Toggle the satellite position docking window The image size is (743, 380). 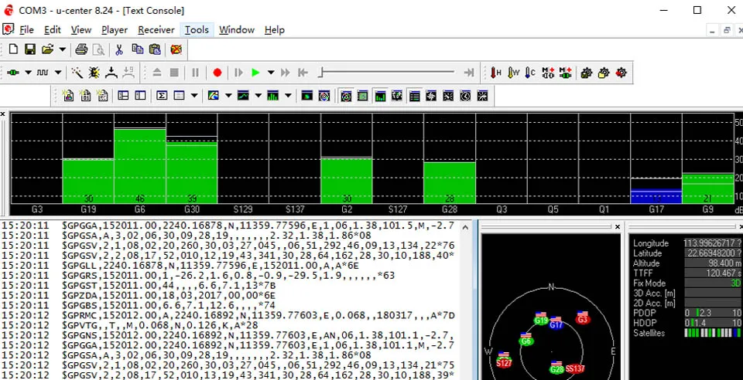pyautogui.click(x=346, y=96)
